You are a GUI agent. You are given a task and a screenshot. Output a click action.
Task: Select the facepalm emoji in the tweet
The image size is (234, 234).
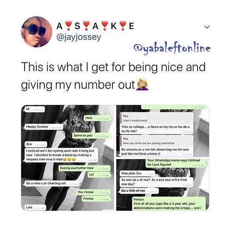point(142,84)
